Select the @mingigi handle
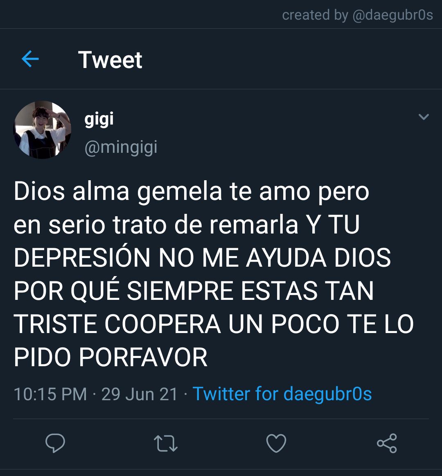This screenshot has height=476, width=442. 121,148
